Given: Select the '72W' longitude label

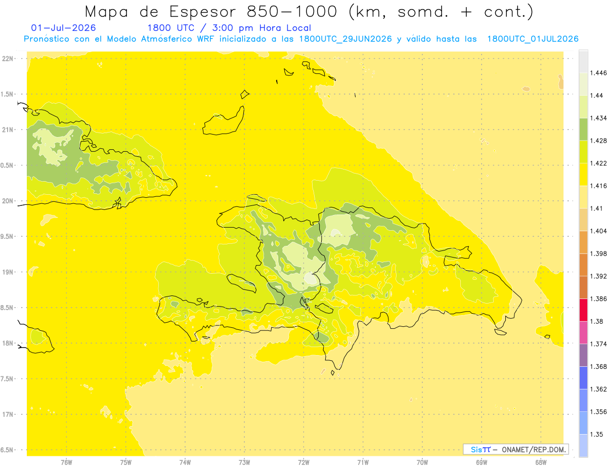Looking at the screenshot, I should coord(303,462).
